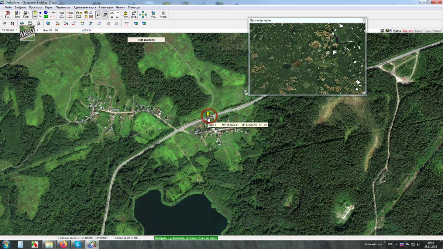This screenshot has height=249, width=443.
Task: Click the Сохр. (Save) toolbar icon
Action: (26, 15)
